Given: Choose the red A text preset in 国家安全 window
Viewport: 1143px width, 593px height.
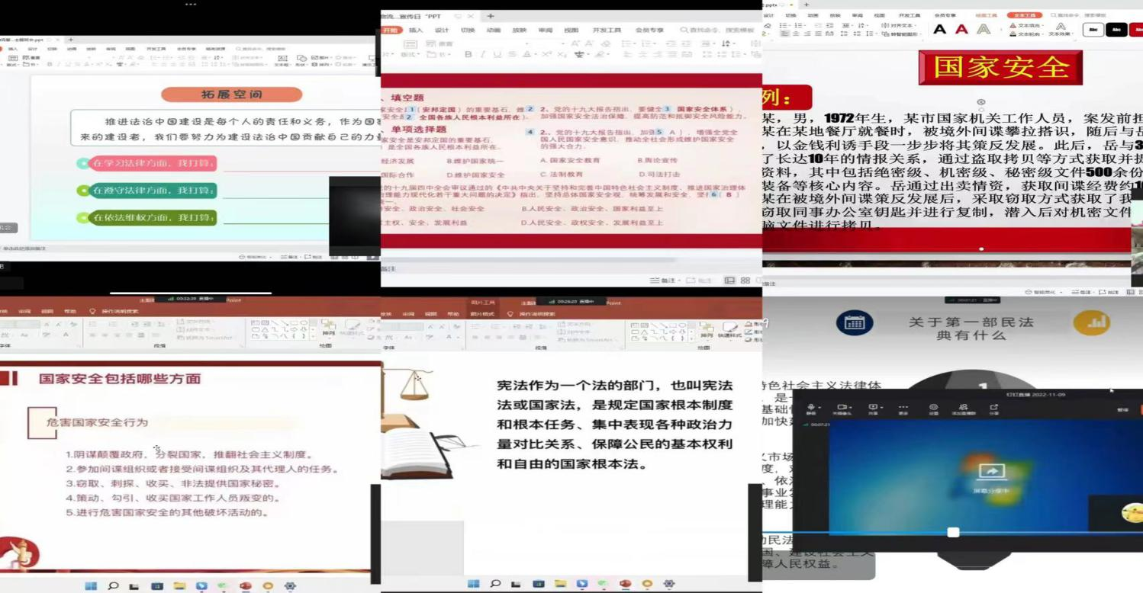Looking at the screenshot, I should (x=961, y=29).
